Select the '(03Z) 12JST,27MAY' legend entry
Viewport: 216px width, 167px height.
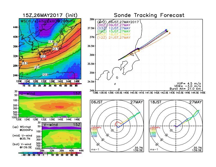click(x=114, y=28)
